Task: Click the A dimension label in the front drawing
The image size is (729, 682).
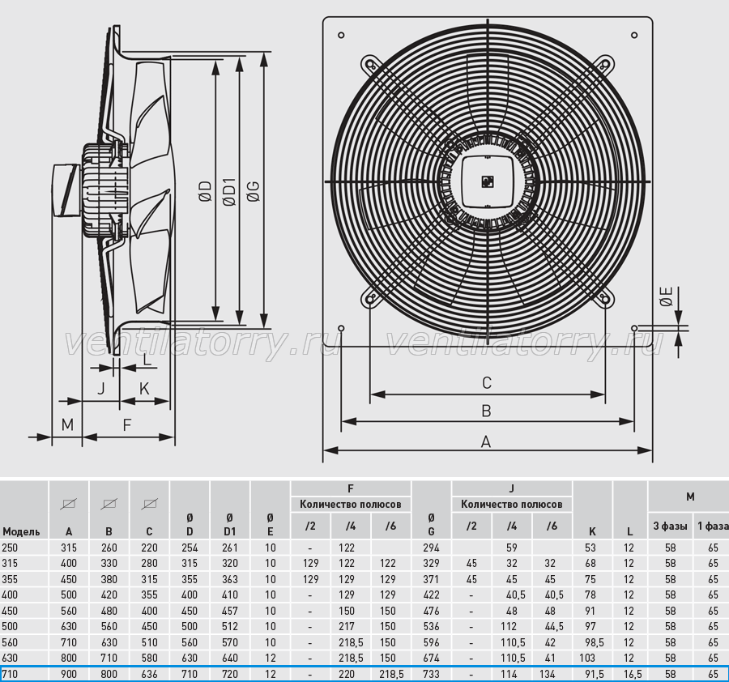Action: pos(486,441)
